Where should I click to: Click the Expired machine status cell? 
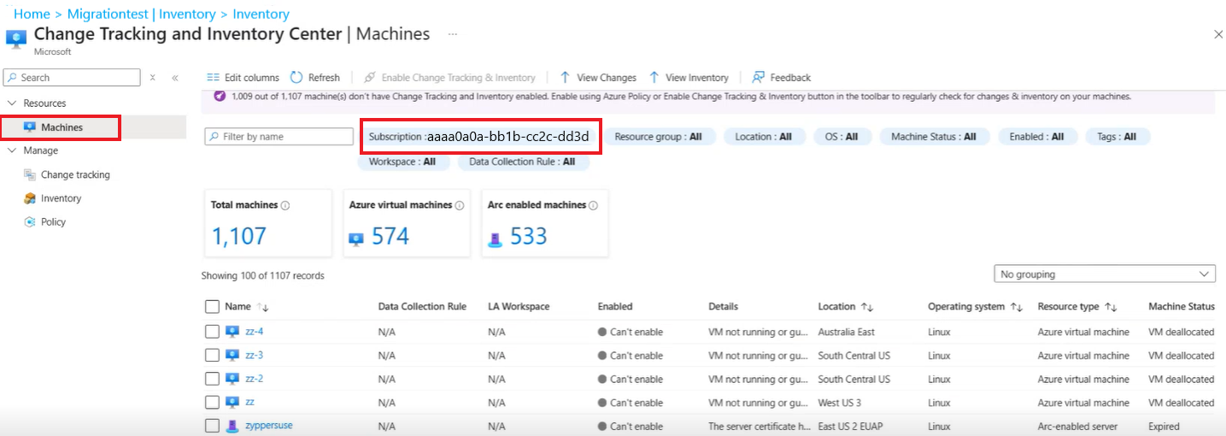pyautogui.click(x=1164, y=426)
